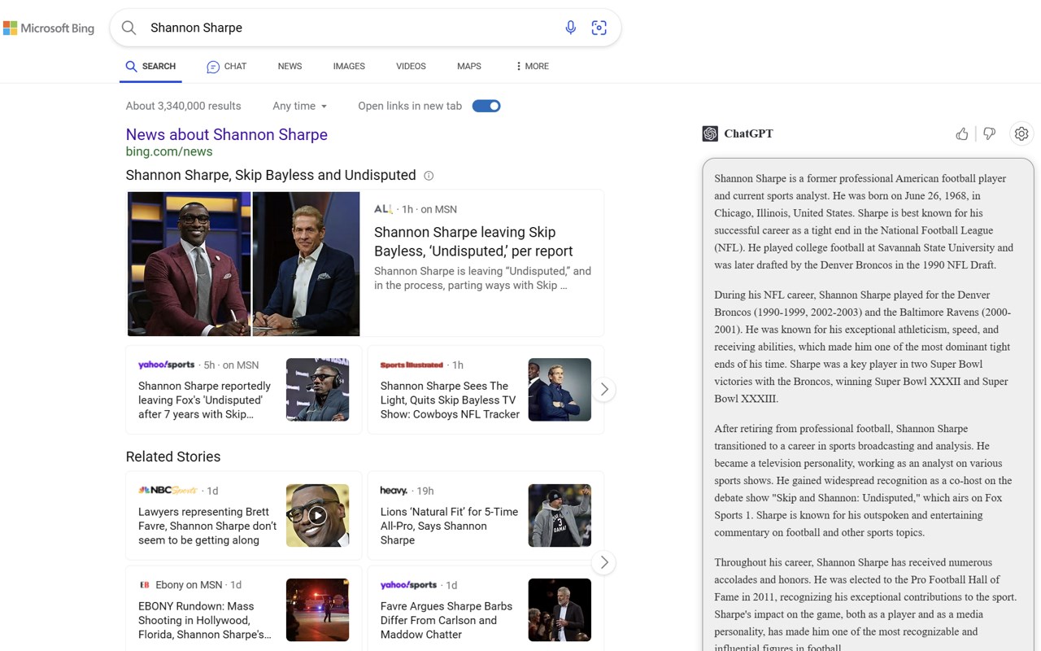Image resolution: width=1041 pixels, height=651 pixels.
Task: Click the ChatGPT logo icon
Action: pos(710,133)
